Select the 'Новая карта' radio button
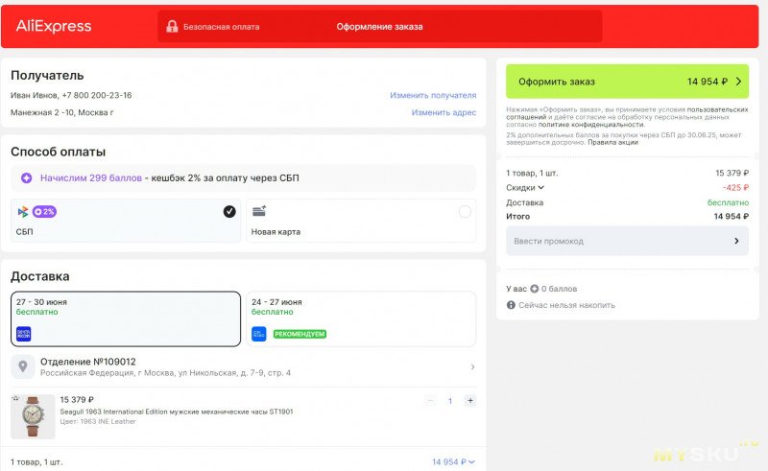Viewport: 768px width, 471px height. (465, 211)
